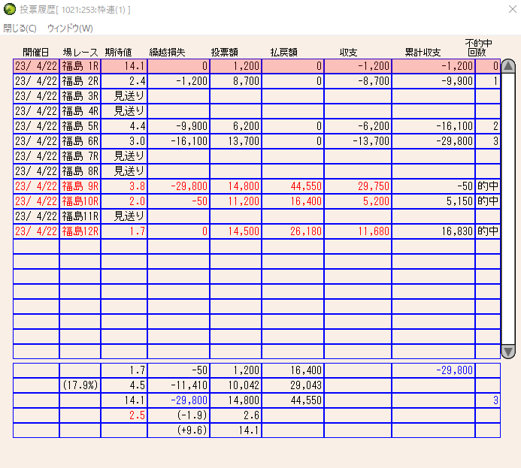Click the 的中 cell in 12R row
Image resolution: width=521 pixels, height=468 pixels.
(488, 231)
